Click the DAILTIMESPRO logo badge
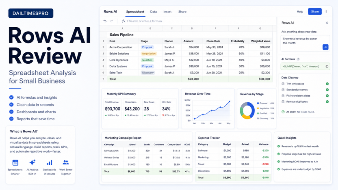The image size is (338, 190). (x=31, y=13)
